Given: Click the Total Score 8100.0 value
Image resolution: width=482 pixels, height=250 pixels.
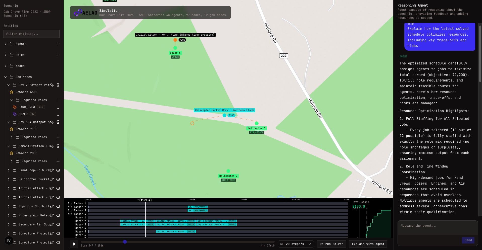Looking at the screenshot, I should point(359,206).
